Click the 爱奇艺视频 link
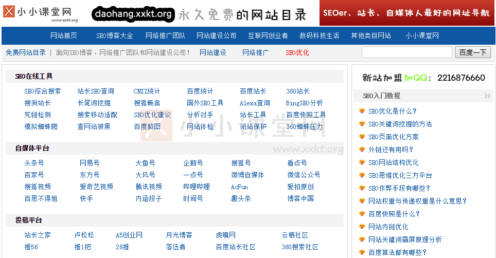 [x=97, y=187]
